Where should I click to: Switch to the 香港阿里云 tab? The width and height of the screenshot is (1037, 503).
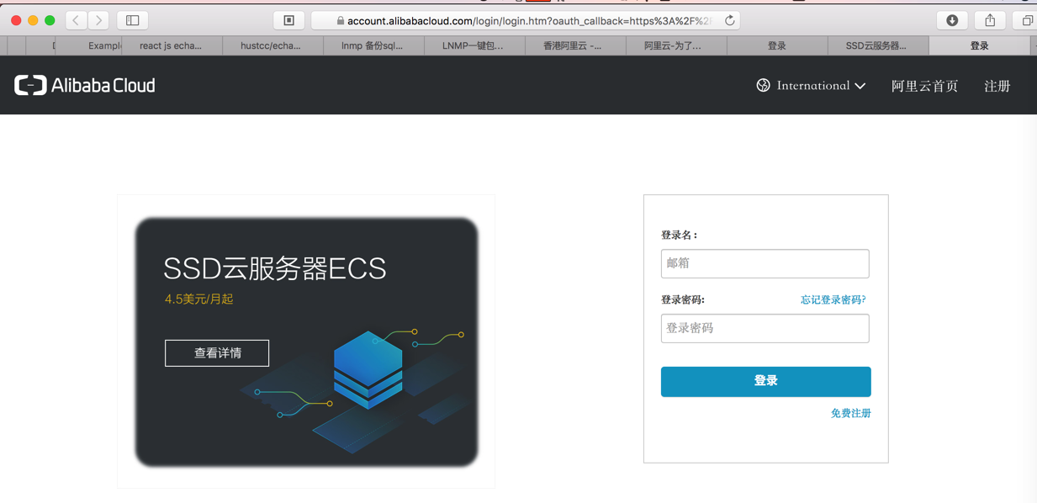point(574,45)
